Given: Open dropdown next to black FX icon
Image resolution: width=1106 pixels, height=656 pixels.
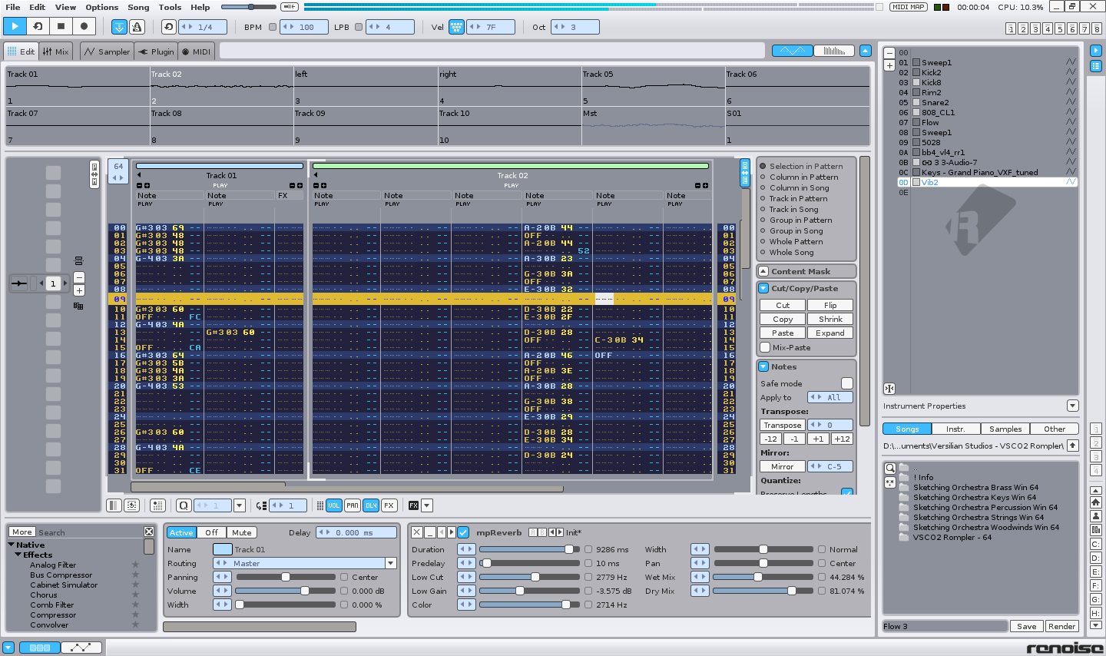Looking at the screenshot, I should tap(427, 505).
